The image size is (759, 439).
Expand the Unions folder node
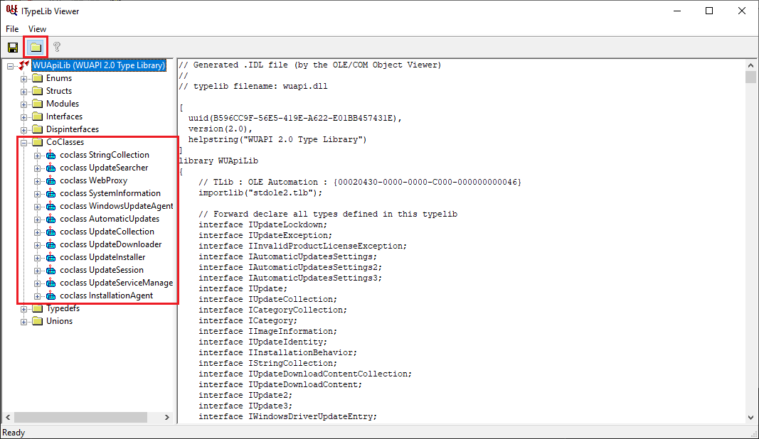pyautogui.click(x=23, y=322)
